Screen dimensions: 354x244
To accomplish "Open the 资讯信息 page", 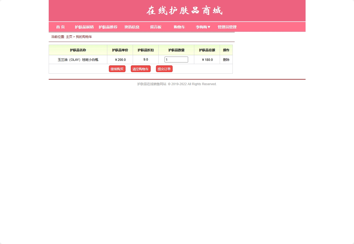I will (x=132, y=27).
